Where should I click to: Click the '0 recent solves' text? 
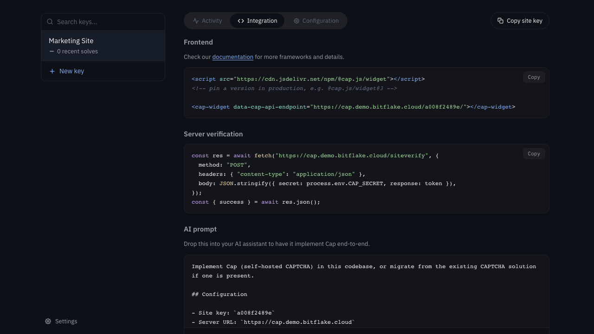coord(77,51)
